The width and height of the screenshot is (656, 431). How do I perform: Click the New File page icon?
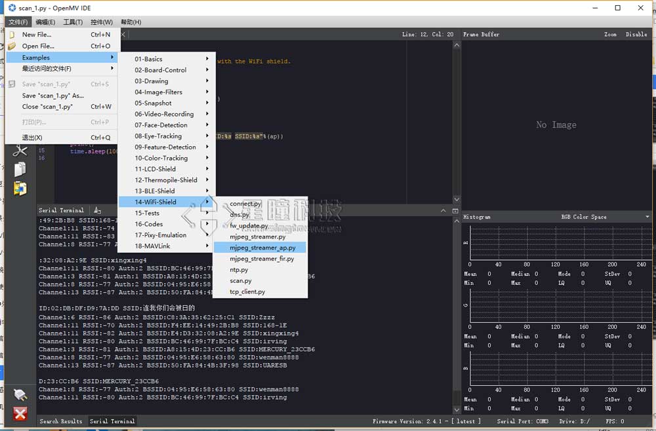pos(12,35)
